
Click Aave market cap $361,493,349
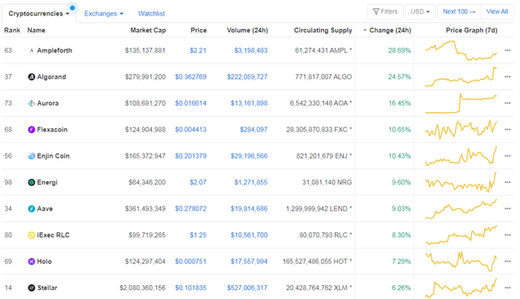pos(145,209)
